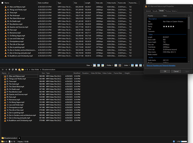193x143 pixels.
Task: Click Alan Watts in the path breadcrumb
Action: point(35,69)
